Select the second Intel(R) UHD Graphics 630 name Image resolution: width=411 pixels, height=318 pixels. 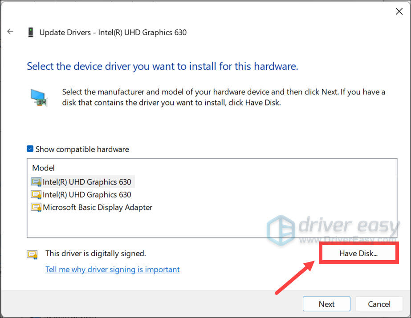(x=87, y=195)
